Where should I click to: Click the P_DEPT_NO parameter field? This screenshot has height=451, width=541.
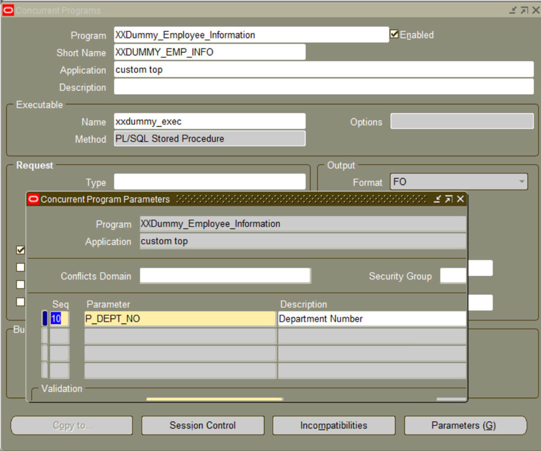[x=180, y=319]
